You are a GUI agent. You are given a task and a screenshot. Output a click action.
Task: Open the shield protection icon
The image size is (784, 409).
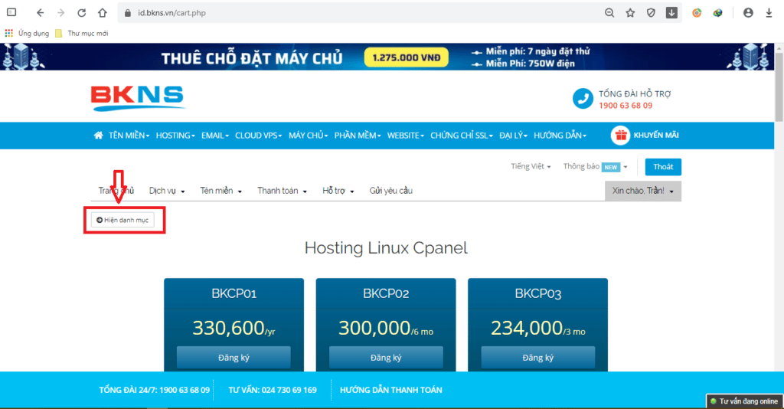[x=651, y=13]
